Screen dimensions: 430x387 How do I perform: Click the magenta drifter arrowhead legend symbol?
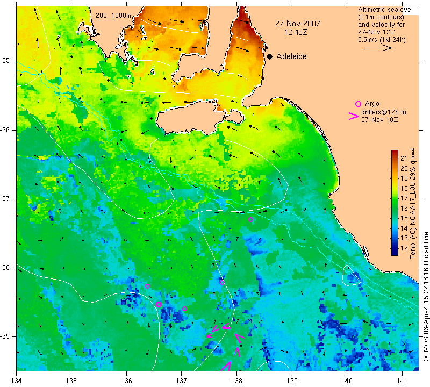pyautogui.click(x=354, y=116)
